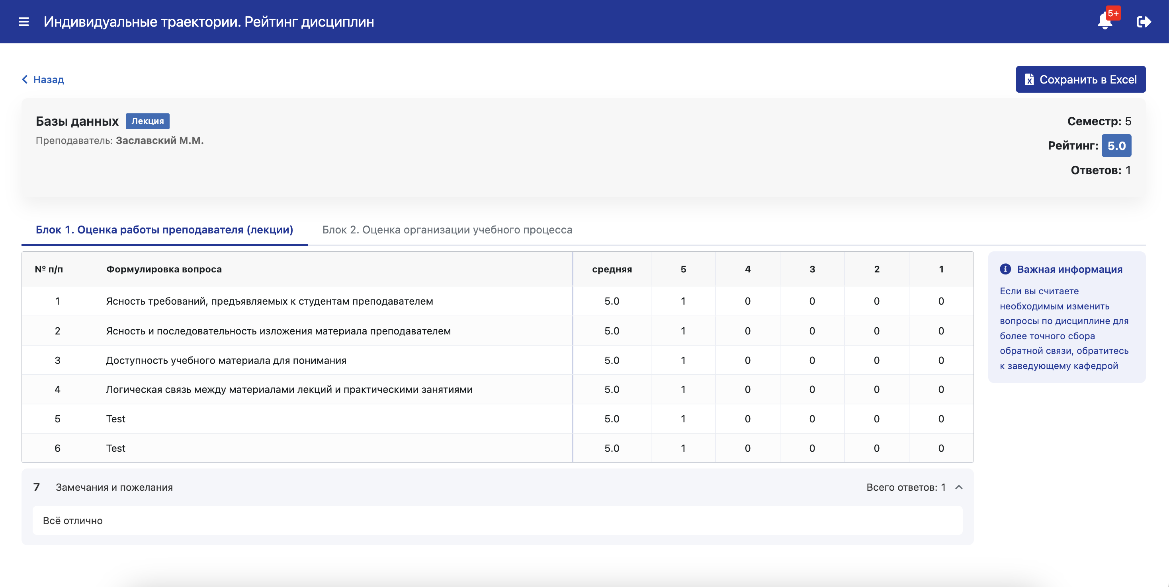Click the column header for grade 4
The height and width of the screenshot is (587, 1169).
pos(747,269)
